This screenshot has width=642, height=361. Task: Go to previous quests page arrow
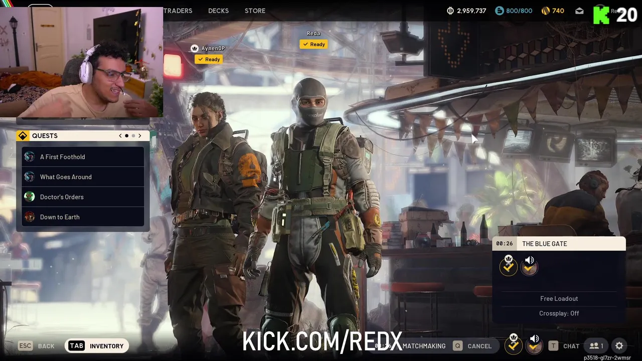120,136
